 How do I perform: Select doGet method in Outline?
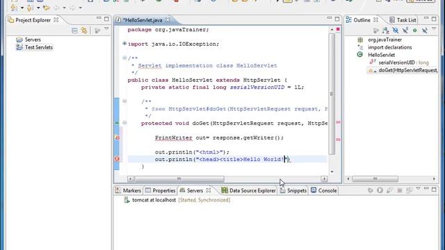click(x=403, y=70)
